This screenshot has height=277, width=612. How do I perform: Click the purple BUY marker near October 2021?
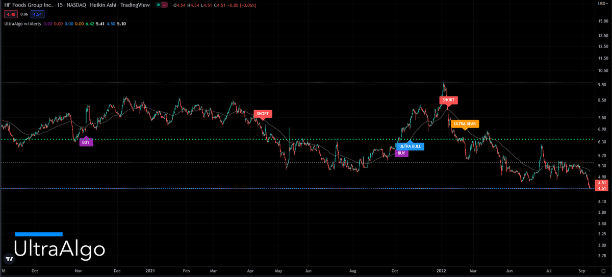click(x=402, y=153)
